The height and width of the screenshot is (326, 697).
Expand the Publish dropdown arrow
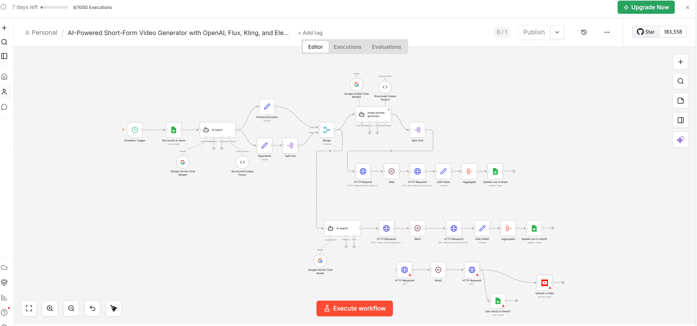click(557, 32)
